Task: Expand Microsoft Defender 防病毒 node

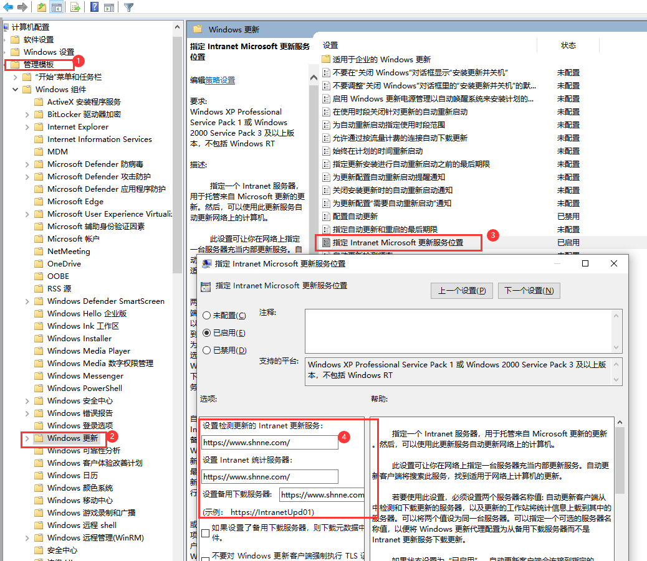Action: point(27,164)
